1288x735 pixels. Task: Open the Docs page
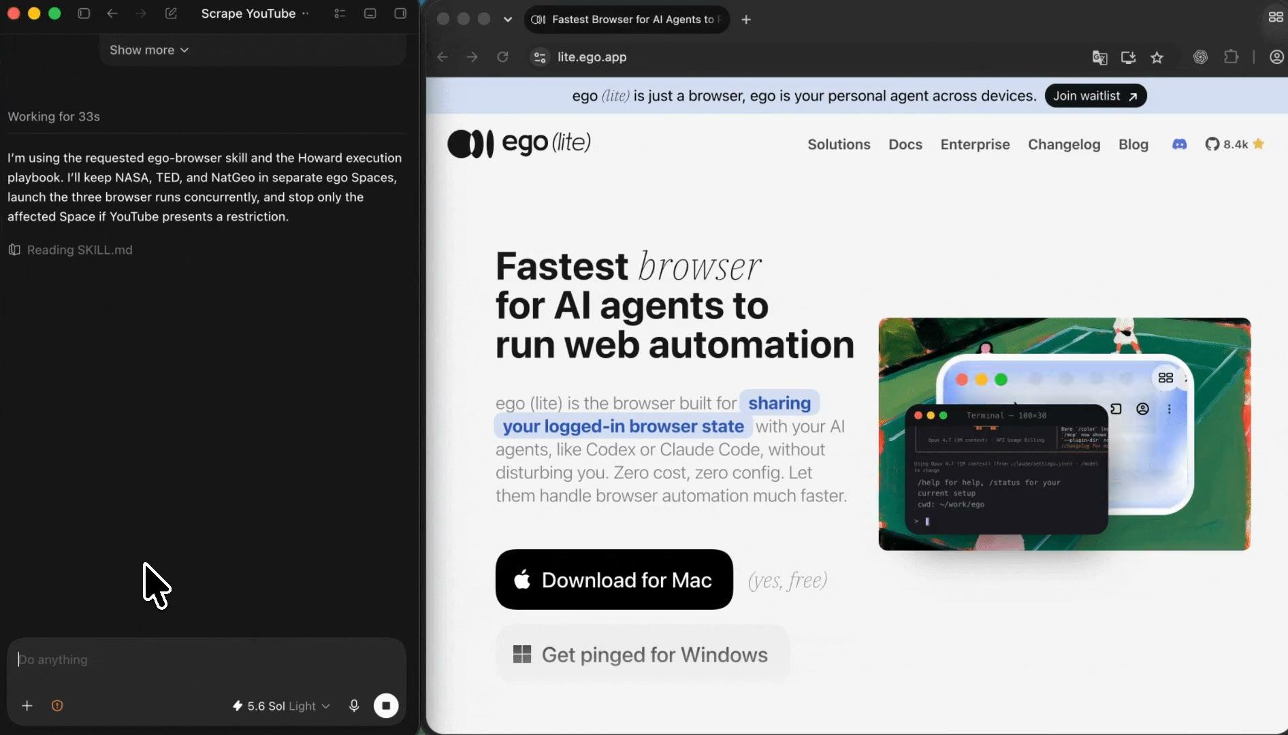tap(905, 144)
